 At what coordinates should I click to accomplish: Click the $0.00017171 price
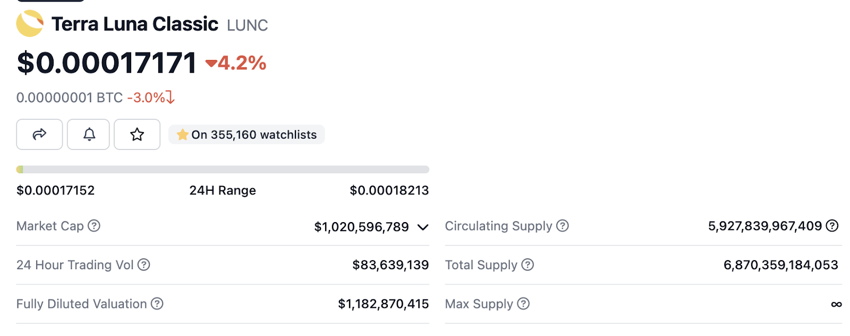(x=107, y=63)
